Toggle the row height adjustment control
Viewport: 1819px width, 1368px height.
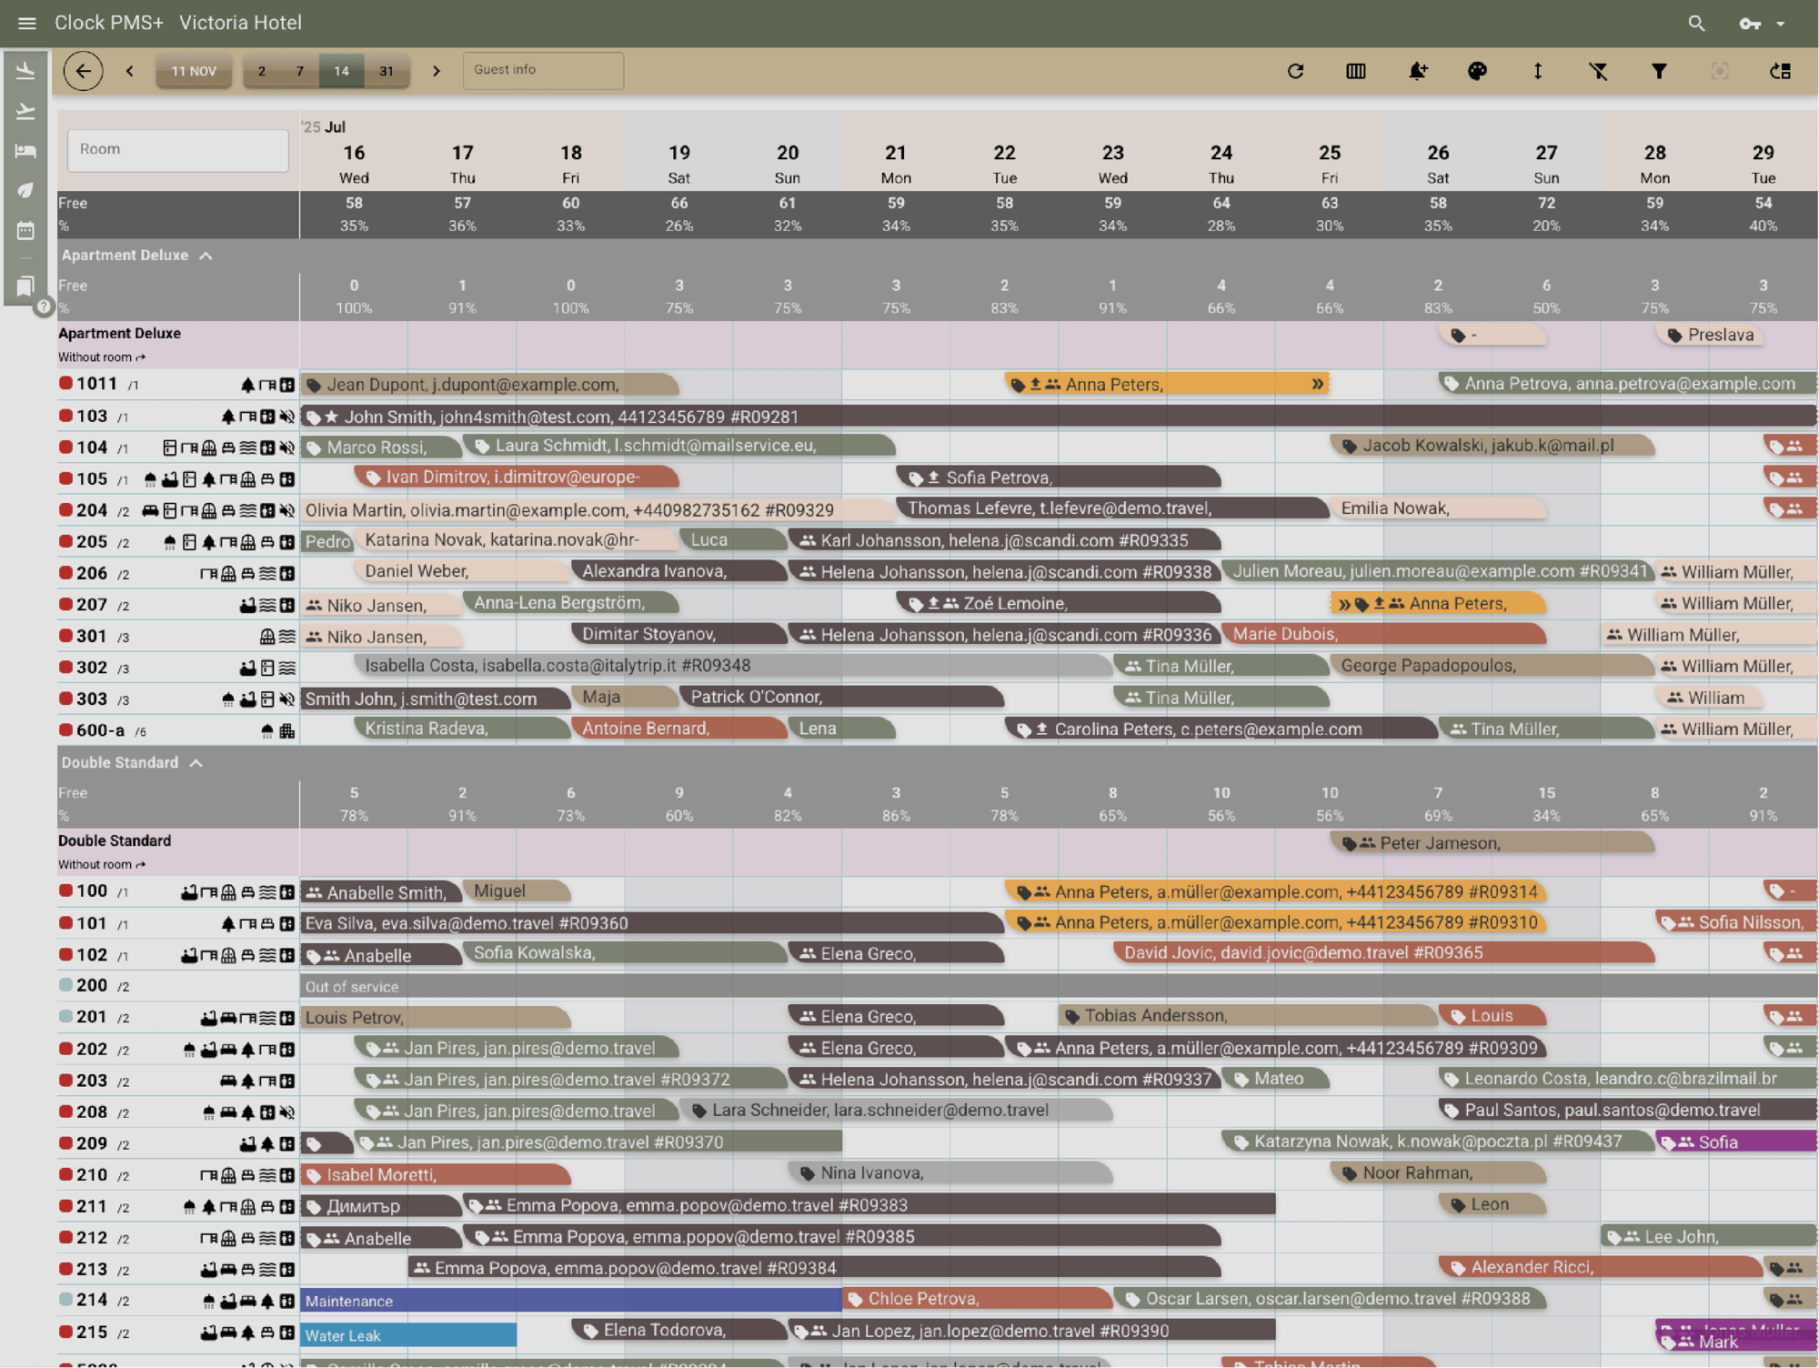click(1538, 71)
